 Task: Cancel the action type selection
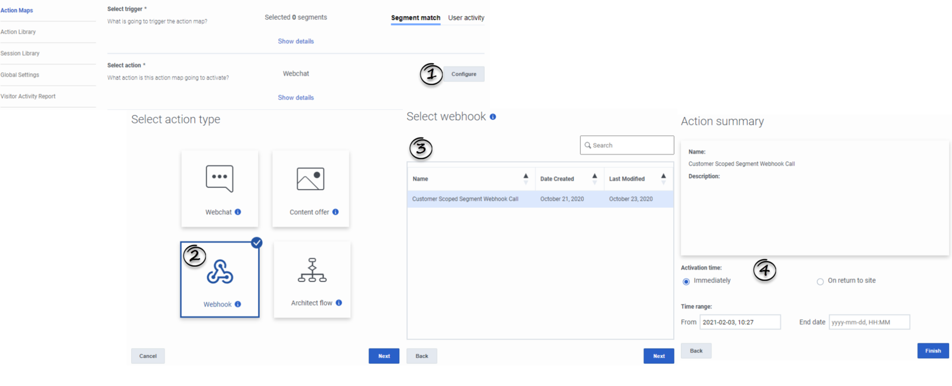click(148, 356)
